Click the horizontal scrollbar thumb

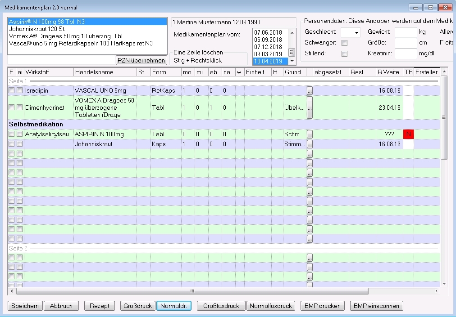(192, 291)
